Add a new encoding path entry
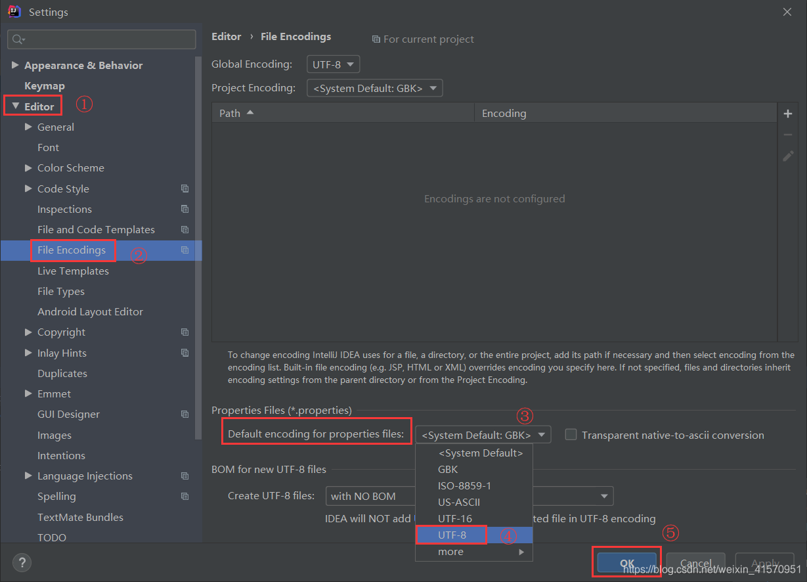 (787, 113)
